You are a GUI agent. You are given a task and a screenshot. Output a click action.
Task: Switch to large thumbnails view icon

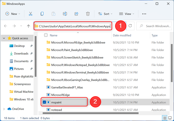click(x=170, y=118)
